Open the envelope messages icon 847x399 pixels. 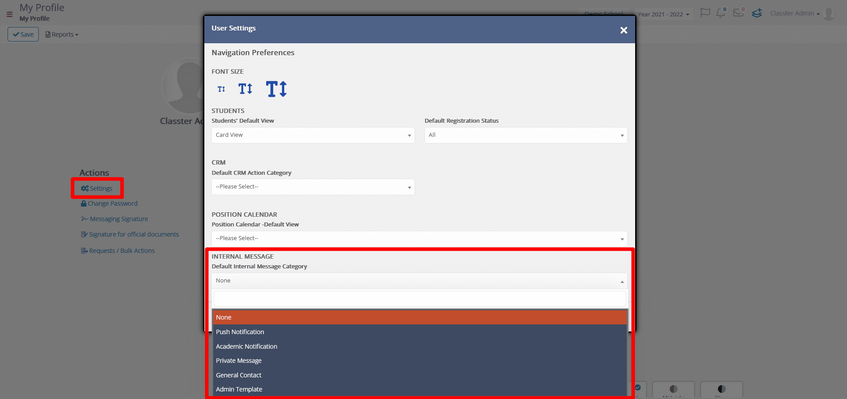738,13
